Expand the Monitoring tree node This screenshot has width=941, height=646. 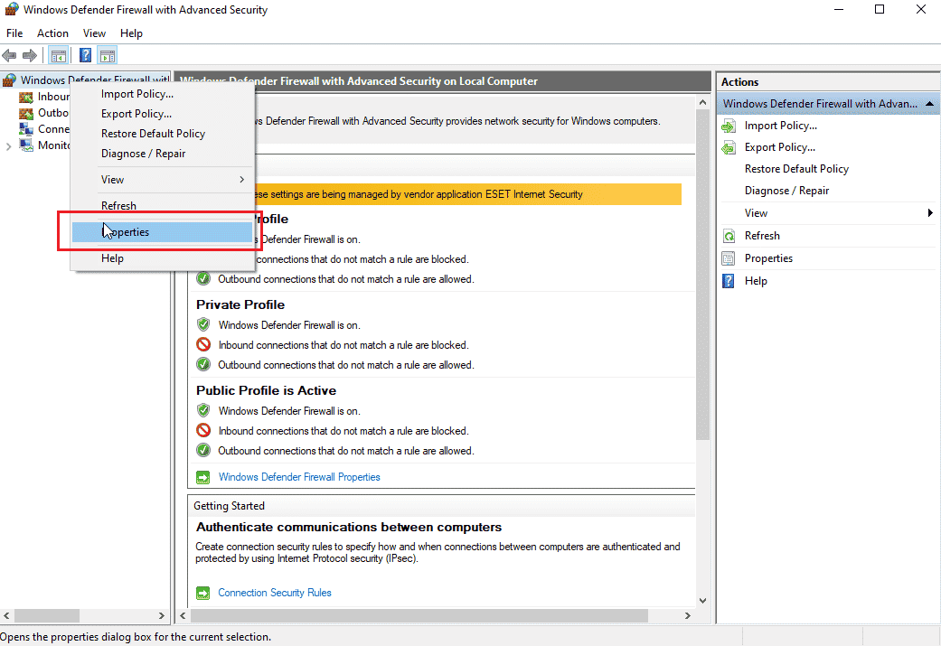point(8,146)
